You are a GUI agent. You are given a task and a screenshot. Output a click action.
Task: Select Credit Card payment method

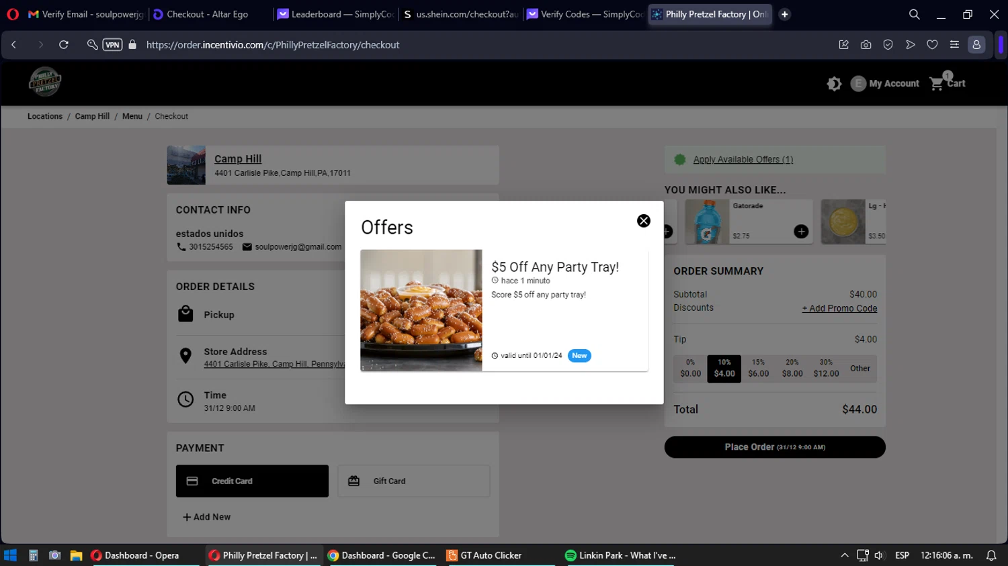(x=252, y=481)
